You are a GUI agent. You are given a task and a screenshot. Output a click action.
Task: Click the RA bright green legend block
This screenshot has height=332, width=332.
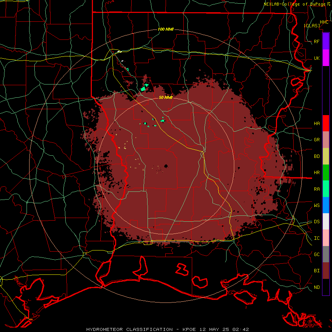point(326,189)
